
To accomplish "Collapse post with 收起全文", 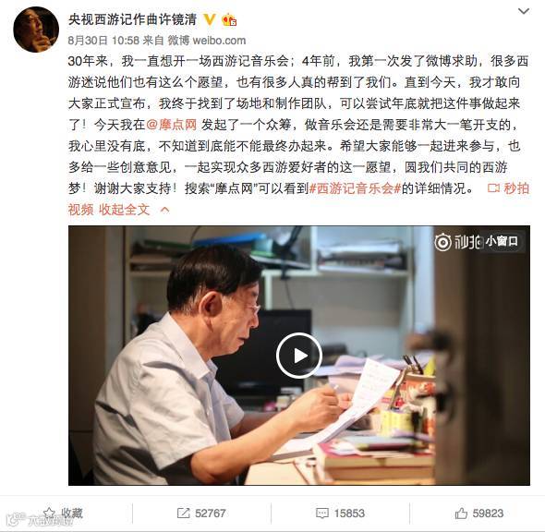I will 124,210.
